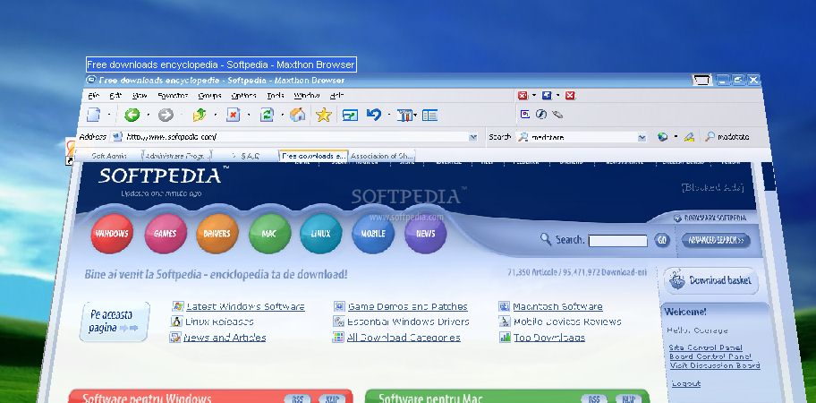The image size is (816, 403).
Task: Click the page icon in the Address bar
Action: pos(117,137)
